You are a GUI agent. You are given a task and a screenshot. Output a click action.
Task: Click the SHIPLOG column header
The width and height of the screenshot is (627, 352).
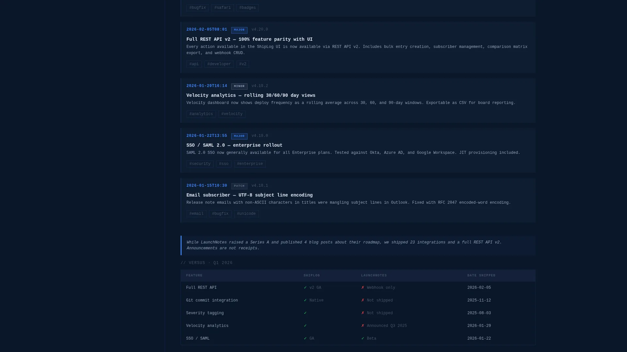312,276
